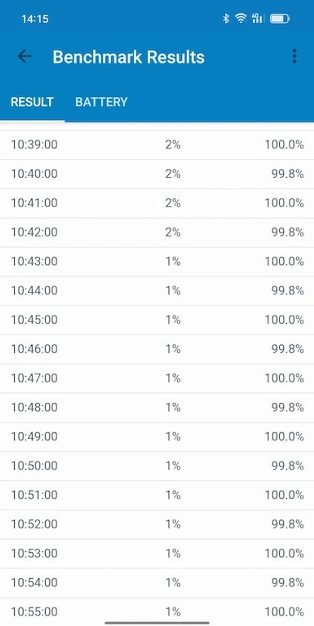314x626 pixels.
Task: Choose the 10:50:00 result row
Action: coord(157,466)
